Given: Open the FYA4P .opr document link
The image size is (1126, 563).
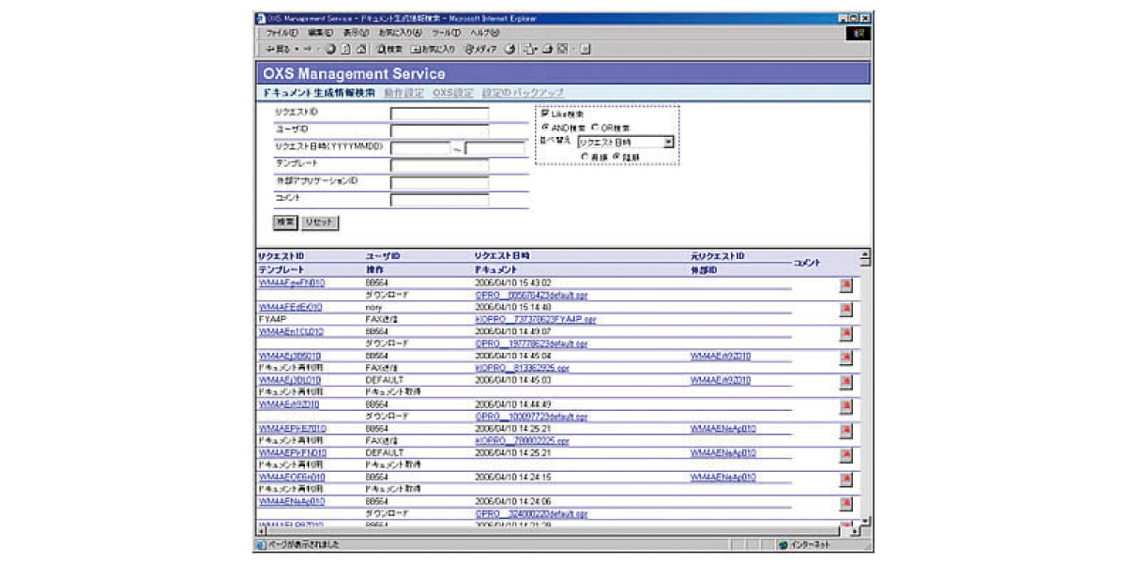Looking at the screenshot, I should click(536, 319).
